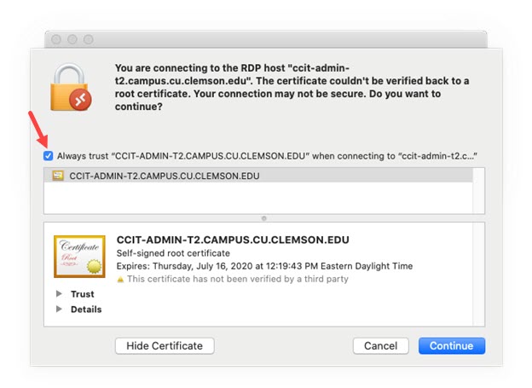532x388 pixels.
Task: Click the Cancel button
Action: [381, 345]
